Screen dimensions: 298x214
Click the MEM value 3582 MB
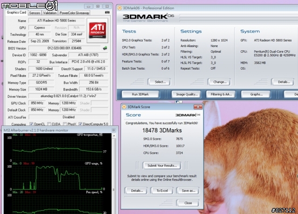click(260, 63)
